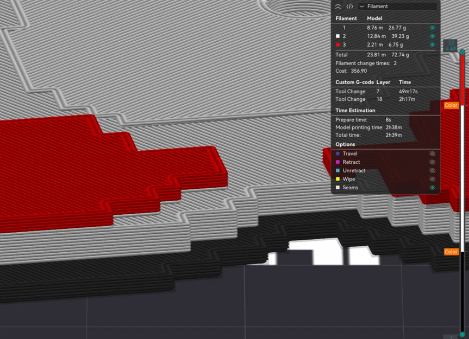Viewport: 469px width, 339px height.
Task: Click the white filament 2 color swatch
Action: 337,36
